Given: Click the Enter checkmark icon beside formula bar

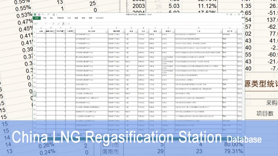Looking at the screenshot, I should tap(58, 24).
